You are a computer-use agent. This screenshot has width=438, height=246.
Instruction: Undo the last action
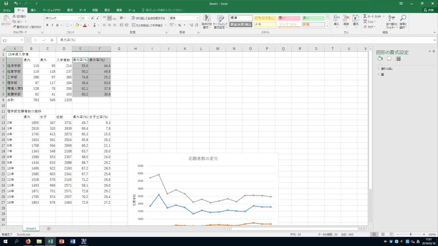(16, 3)
